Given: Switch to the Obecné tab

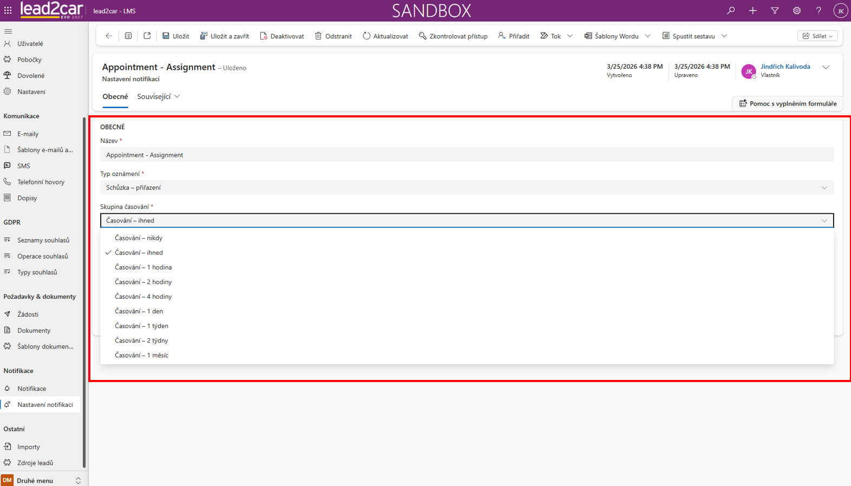Looking at the screenshot, I should (115, 96).
